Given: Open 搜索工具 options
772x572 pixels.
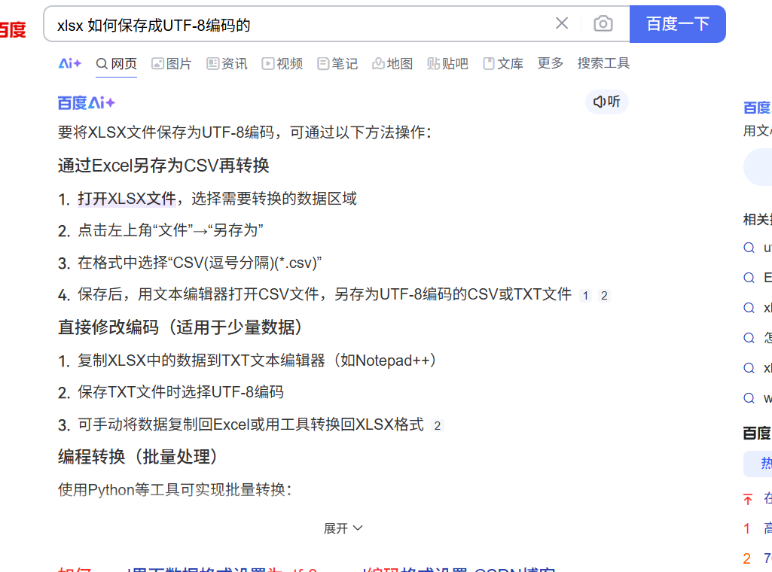Looking at the screenshot, I should click(x=603, y=63).
